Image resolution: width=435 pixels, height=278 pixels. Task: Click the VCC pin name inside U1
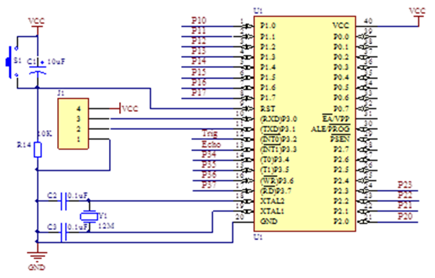point(340,26)
